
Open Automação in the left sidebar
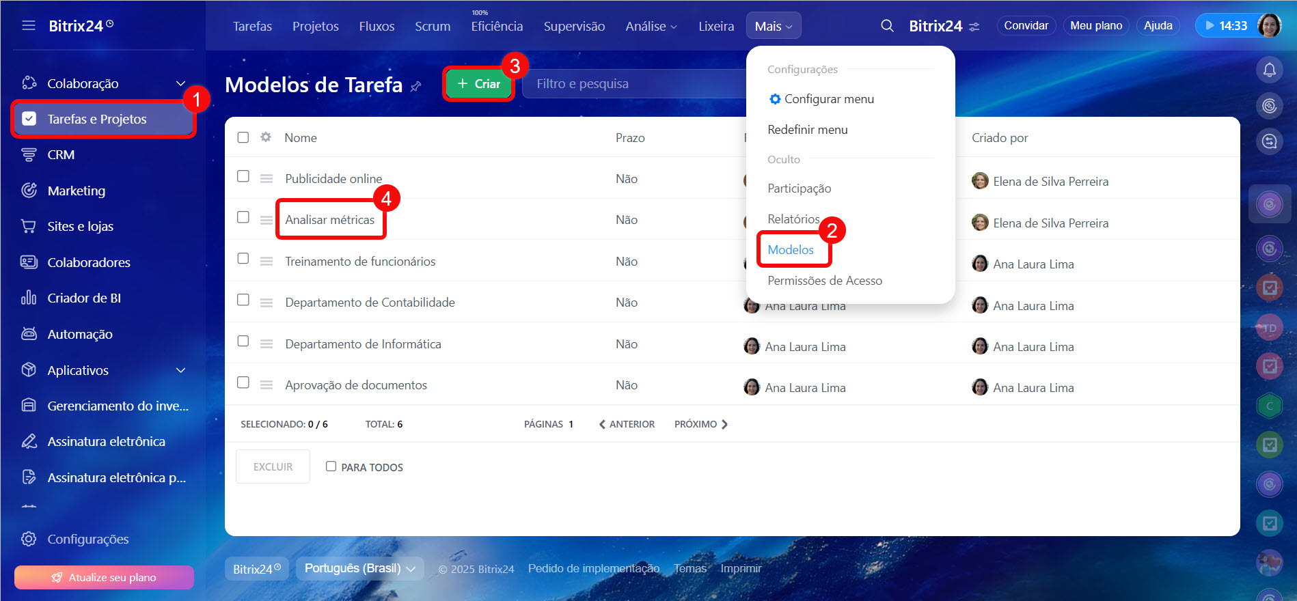(79, 334)
